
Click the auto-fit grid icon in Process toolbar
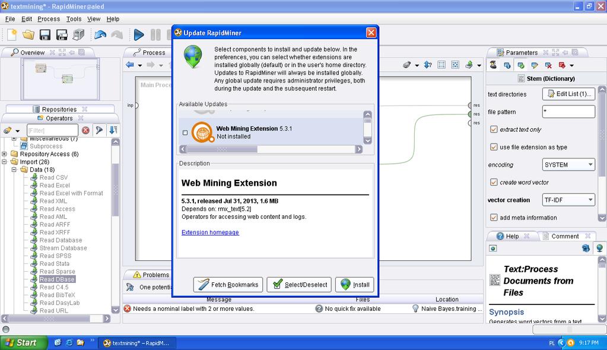[441, 65]
